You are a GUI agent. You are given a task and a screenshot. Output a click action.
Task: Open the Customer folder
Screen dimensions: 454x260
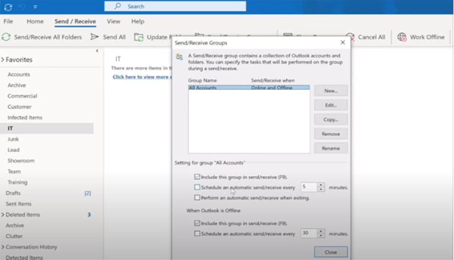coord(20,106)
